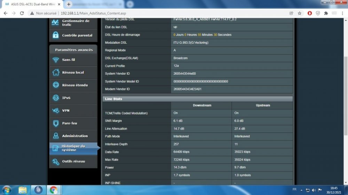Reload the router status page
Image resolution: width=348 pixels, height=195 pixels.
(x=22, y=13)
